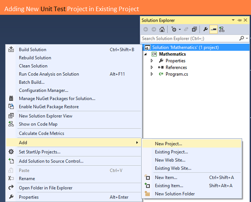Select New Solution Folder in submenu
251x202 pixels.
[x=175, y=194]
